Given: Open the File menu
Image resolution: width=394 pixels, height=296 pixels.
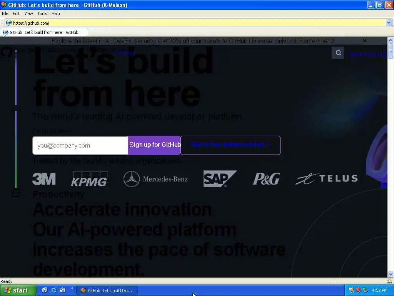Looking at the screenshot, I should coord(5,13).
